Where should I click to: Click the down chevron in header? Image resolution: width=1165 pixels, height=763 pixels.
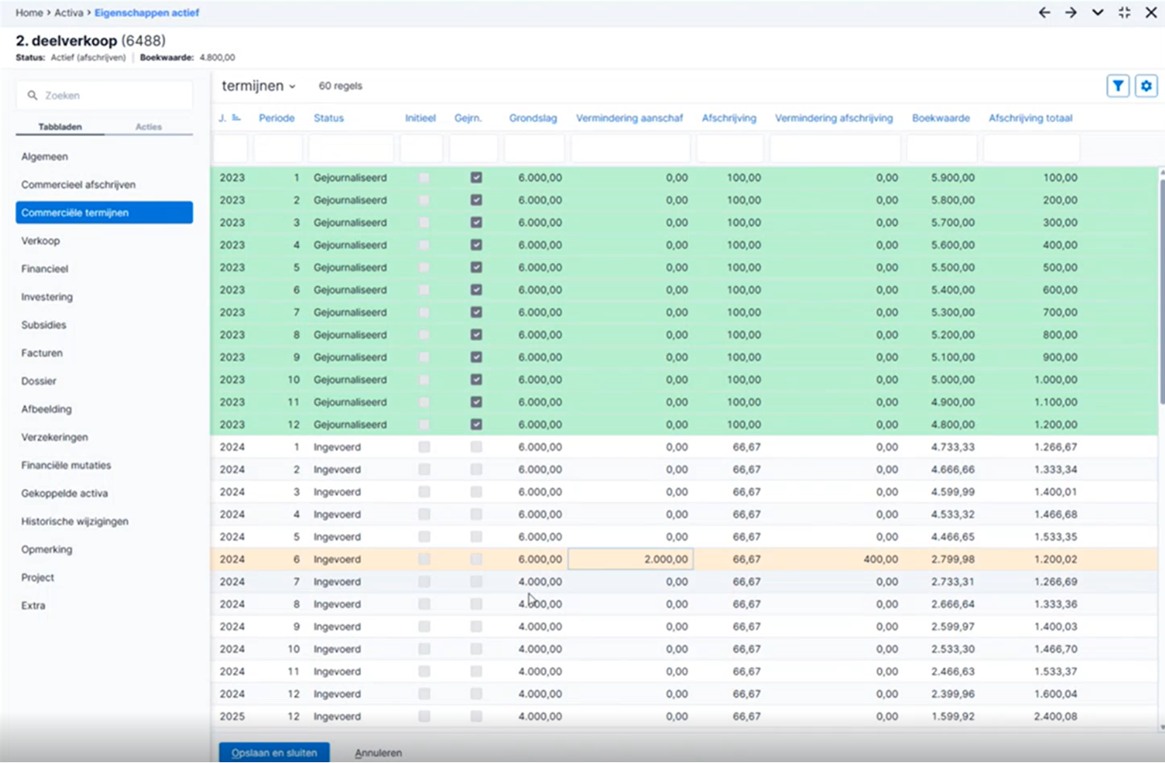[x=1097, y=13]
